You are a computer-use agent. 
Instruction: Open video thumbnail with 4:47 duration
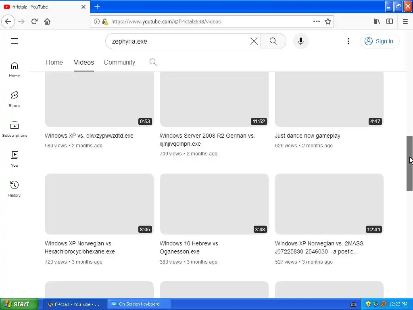click(329, 99)
